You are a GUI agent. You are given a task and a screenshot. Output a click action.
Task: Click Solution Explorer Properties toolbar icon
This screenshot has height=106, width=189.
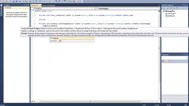(x=163, y=8)
